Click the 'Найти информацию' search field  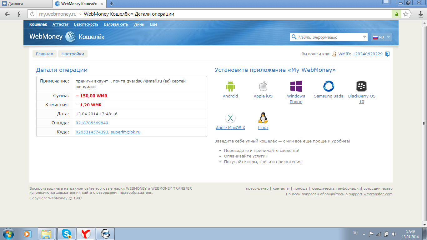tap(329, 37)
